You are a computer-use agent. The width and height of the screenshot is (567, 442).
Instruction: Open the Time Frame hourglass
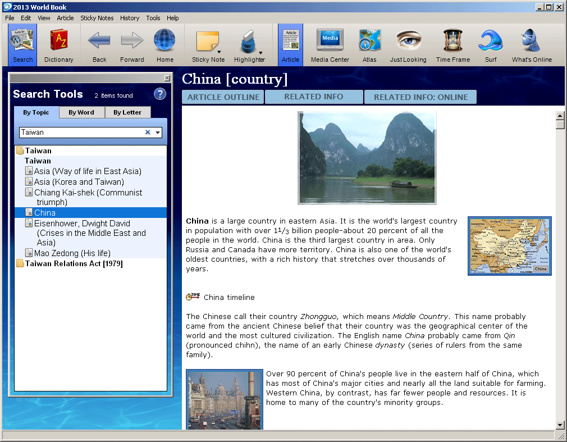452,45
